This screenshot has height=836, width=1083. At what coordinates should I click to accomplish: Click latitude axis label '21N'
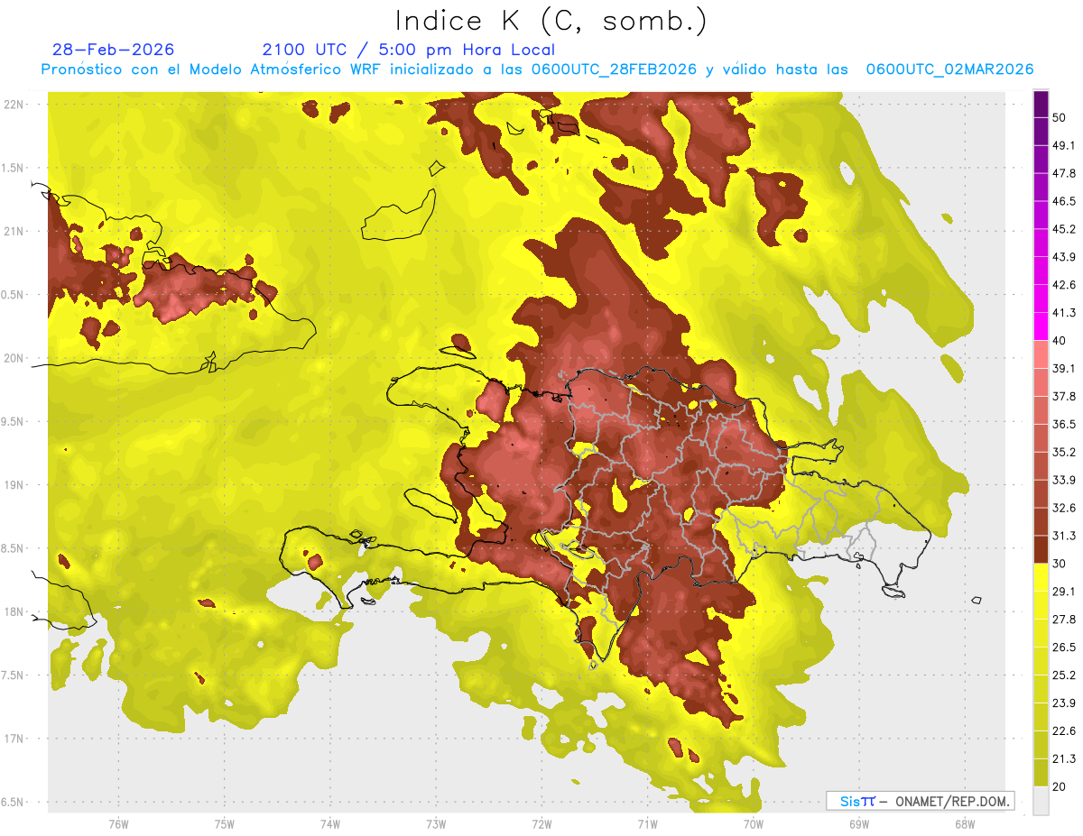(x=15, y=231)
